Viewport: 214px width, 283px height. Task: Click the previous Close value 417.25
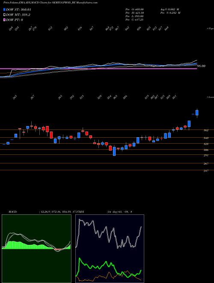[140, 20]
